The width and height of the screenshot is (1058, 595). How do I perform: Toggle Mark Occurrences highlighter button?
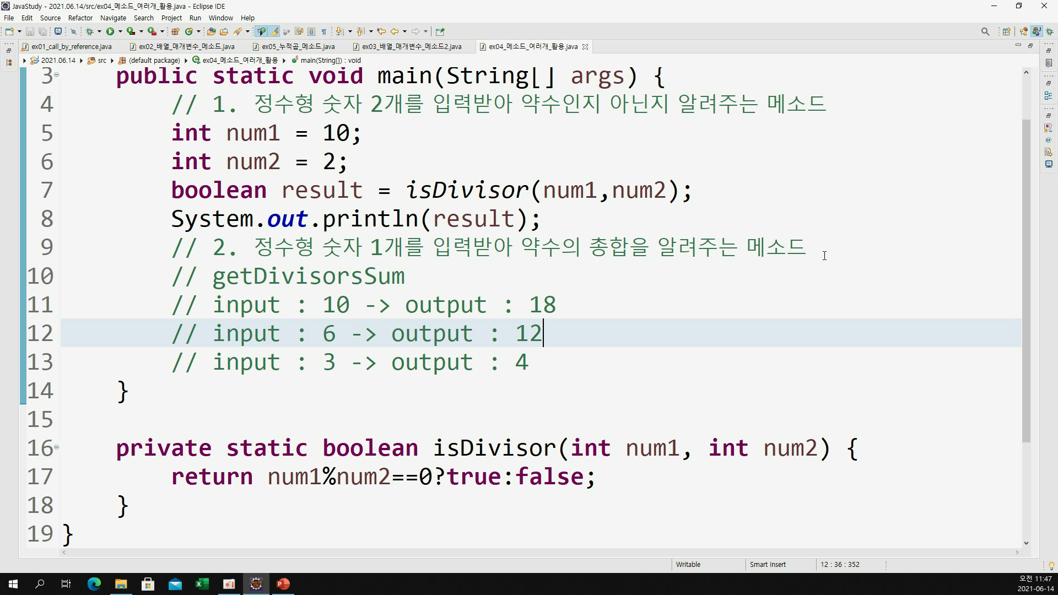click(x=274, y=31)
